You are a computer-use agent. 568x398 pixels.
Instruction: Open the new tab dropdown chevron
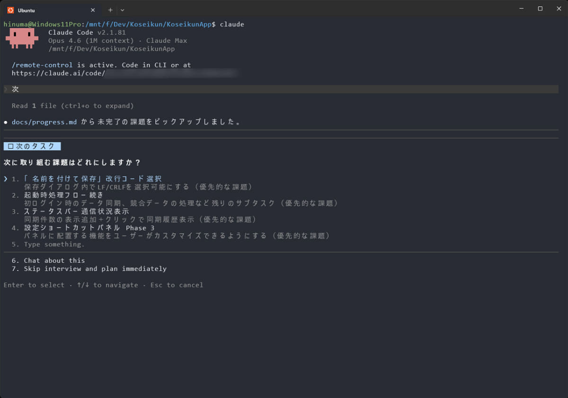[123, 10]
